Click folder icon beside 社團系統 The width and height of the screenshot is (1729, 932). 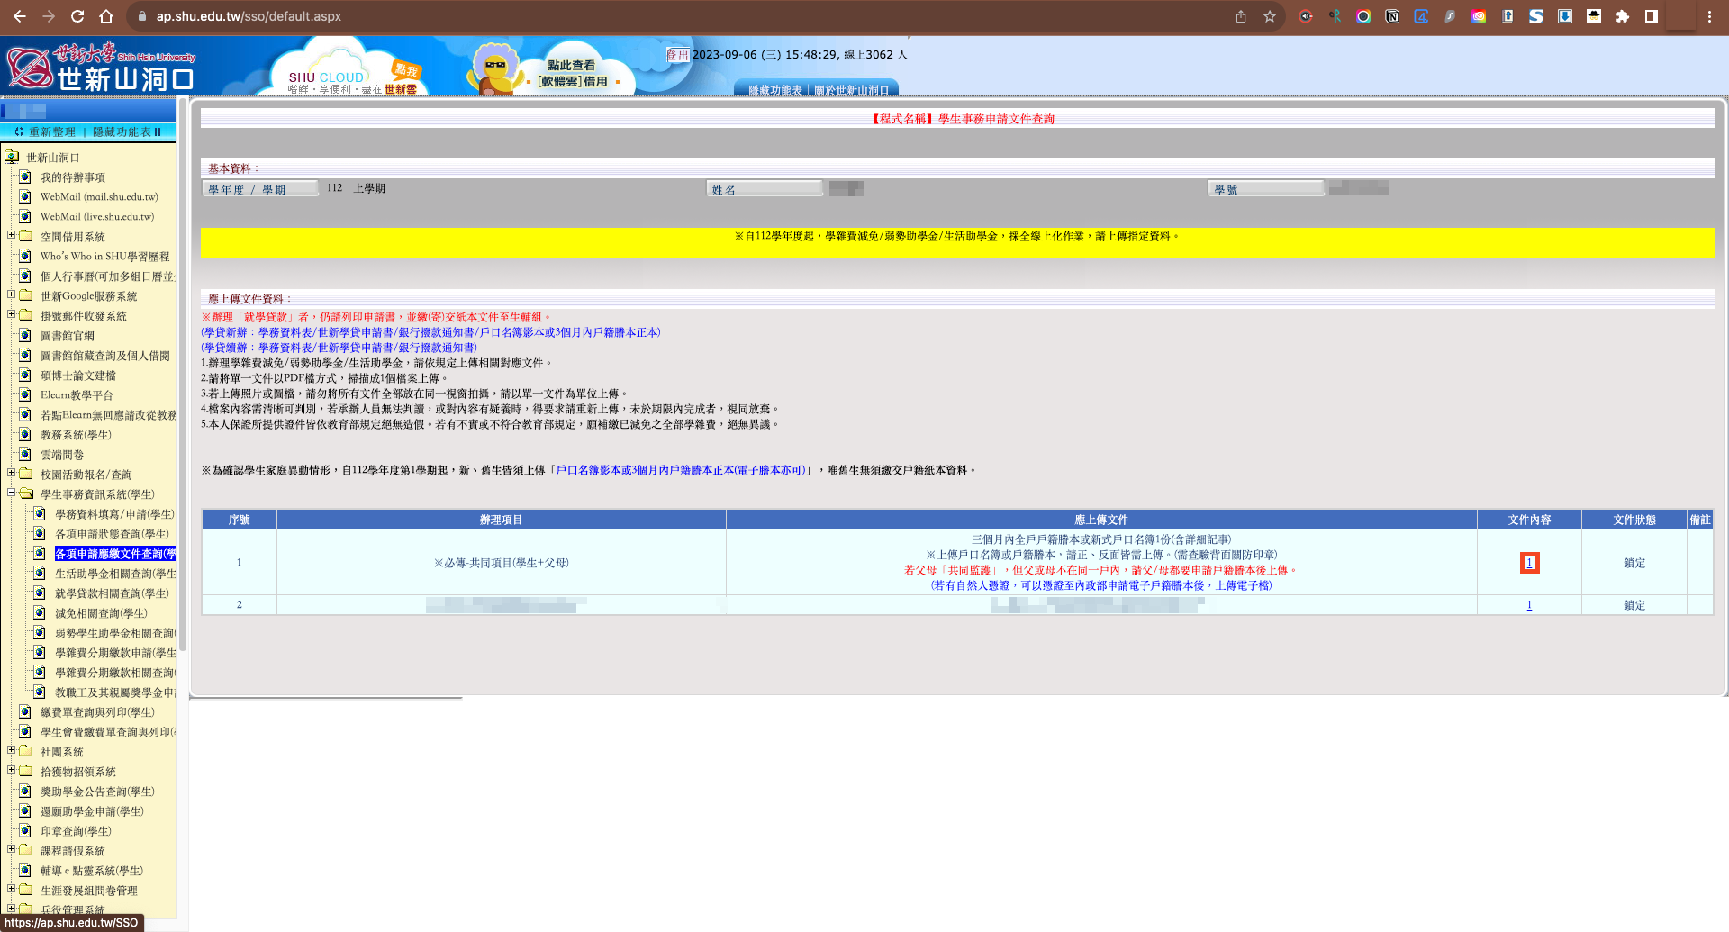[25, 751]
